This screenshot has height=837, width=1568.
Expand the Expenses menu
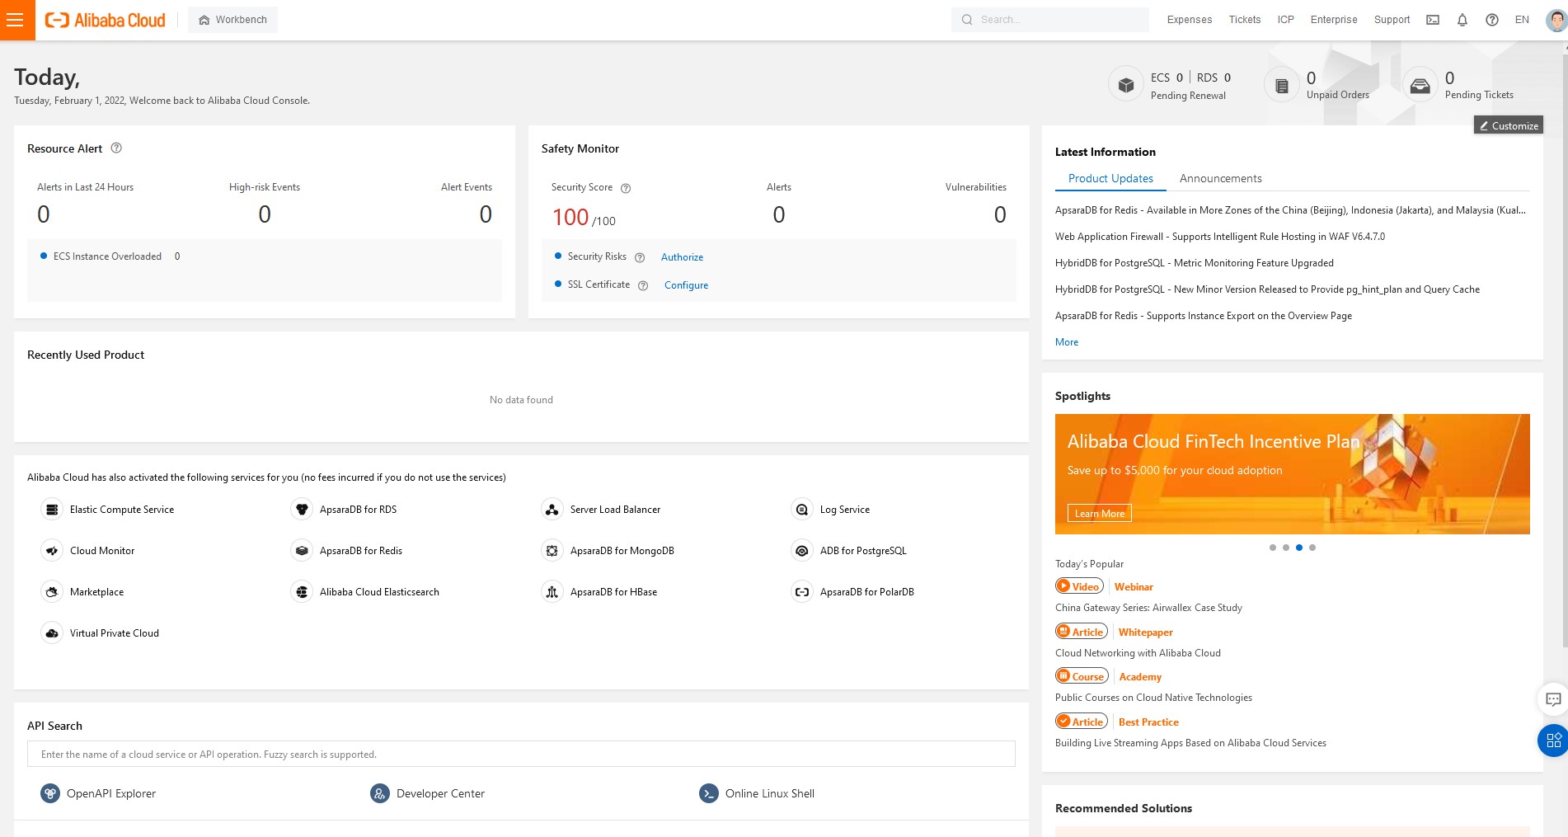click(x=1189, y=20)
